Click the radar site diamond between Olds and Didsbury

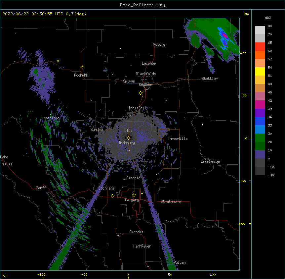128,138
